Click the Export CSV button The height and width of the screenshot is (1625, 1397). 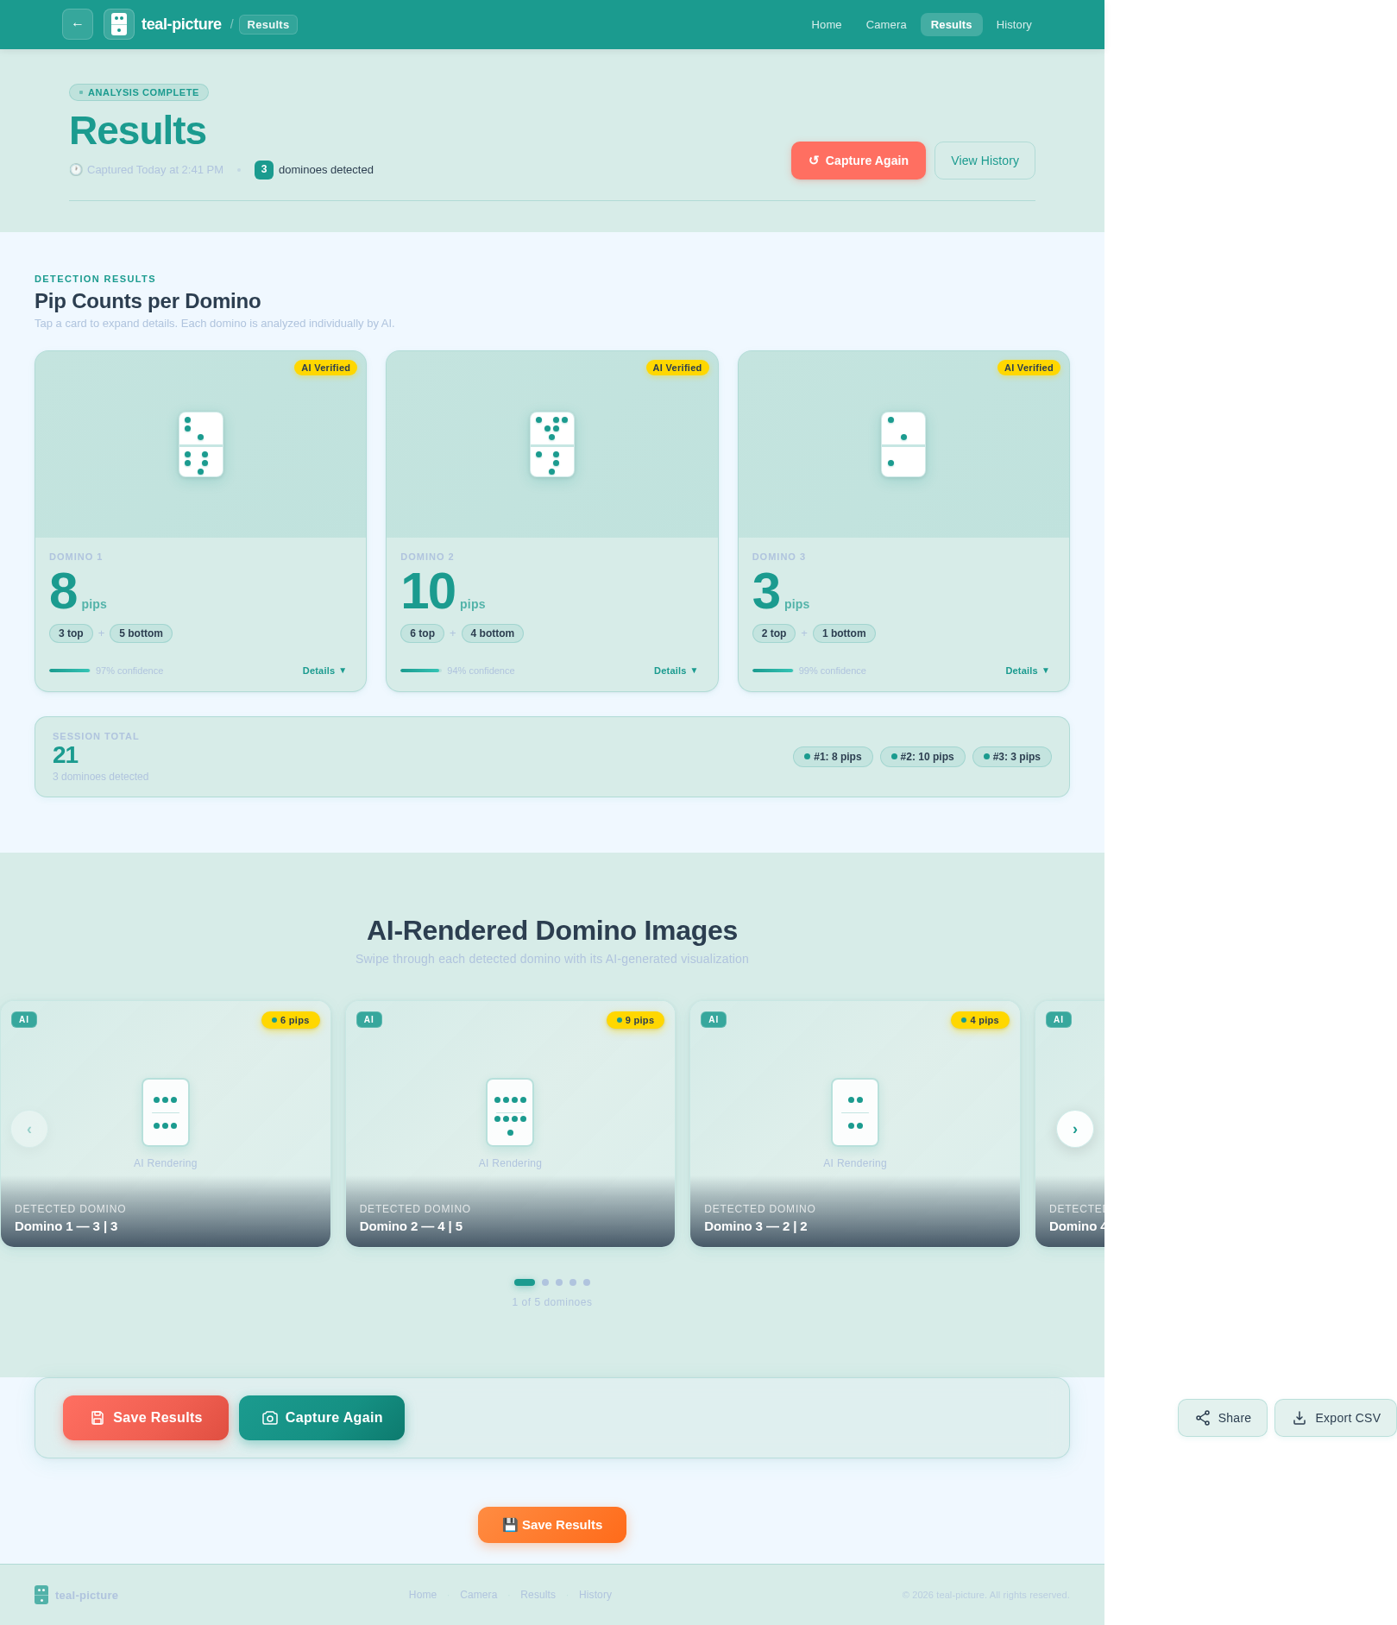(x=1336, y=1418)
